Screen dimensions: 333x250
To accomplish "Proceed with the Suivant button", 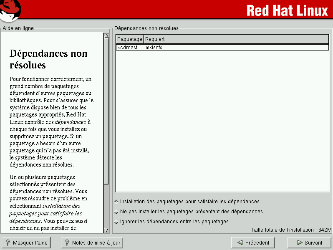I will 309,242.
